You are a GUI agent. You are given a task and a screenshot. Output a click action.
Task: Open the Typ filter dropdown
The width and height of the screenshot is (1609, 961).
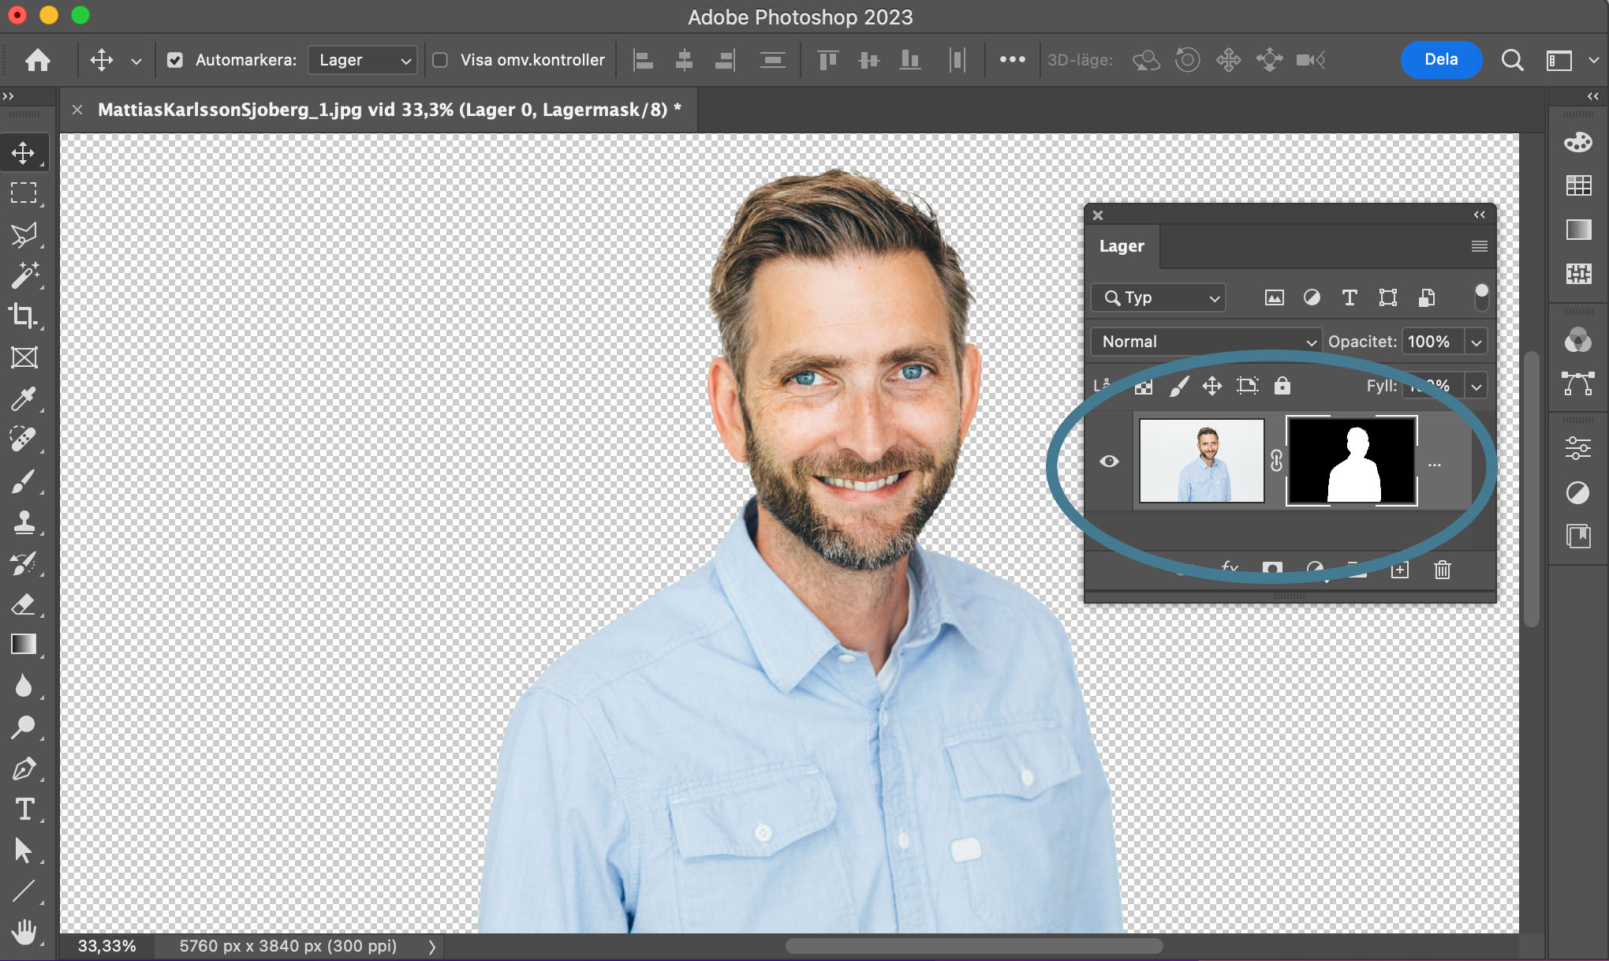[1158, 297]
